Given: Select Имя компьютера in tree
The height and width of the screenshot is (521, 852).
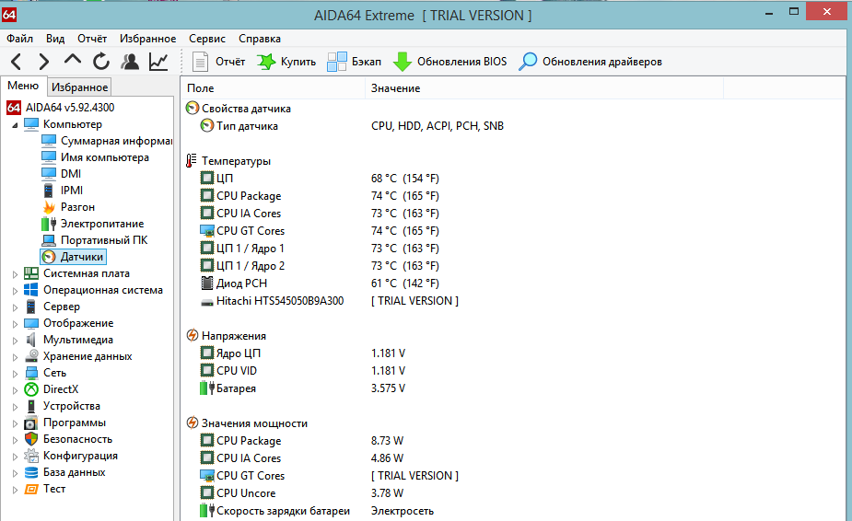Looking at the screenshot, I should (x=105, y=157).
